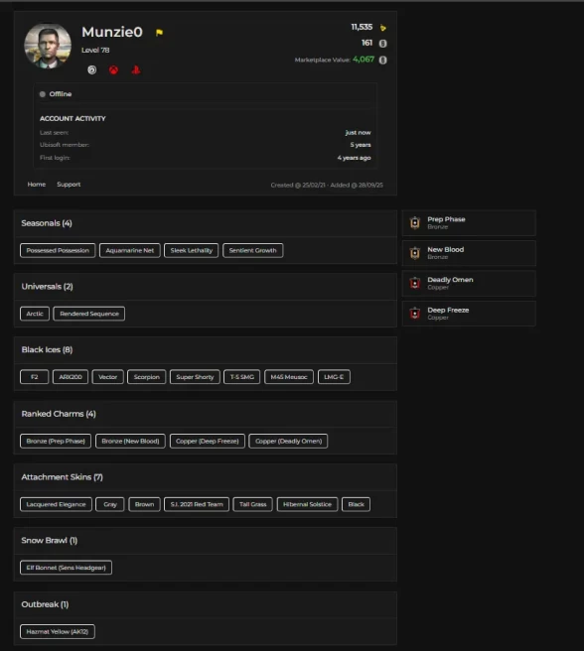Viewport: 584px width, 651px height.
Task: Click the Deep Freeze Copper rank badge icon
Action: pyautogui.click(x=415, y=314)
